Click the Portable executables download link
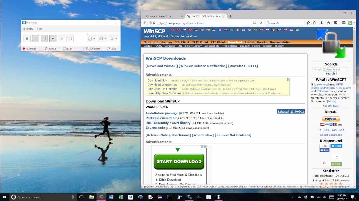359x201 pixels. coord(162,118)
